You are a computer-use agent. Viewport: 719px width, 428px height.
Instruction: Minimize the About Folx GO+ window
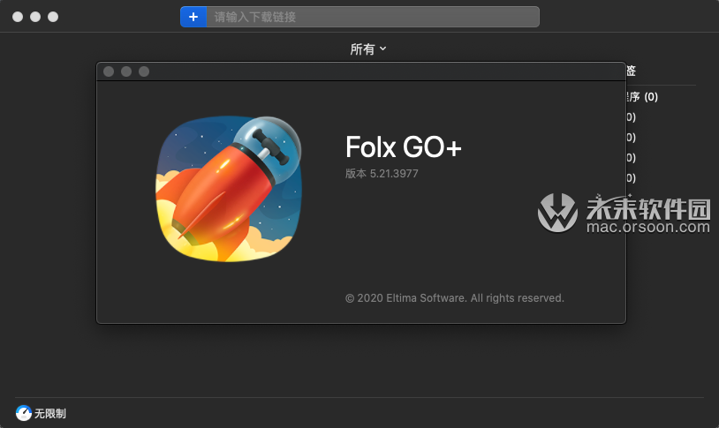[126, 71]
